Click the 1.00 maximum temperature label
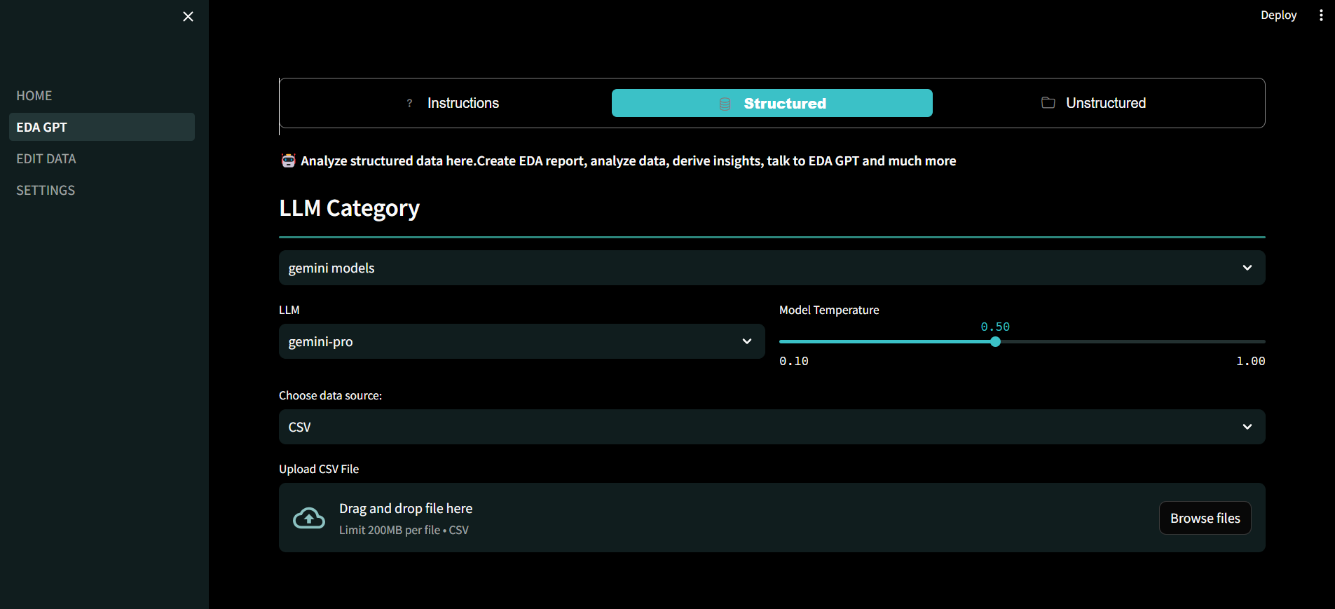This screenshot has height=609, width=1335. click(x=1251, y=361)
